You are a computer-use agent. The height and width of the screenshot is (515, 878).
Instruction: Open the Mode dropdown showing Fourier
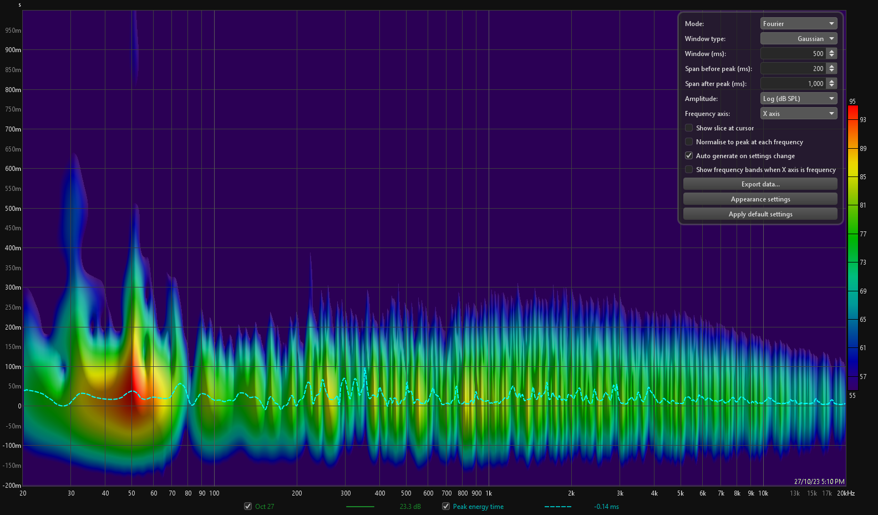tap(798, 23)
